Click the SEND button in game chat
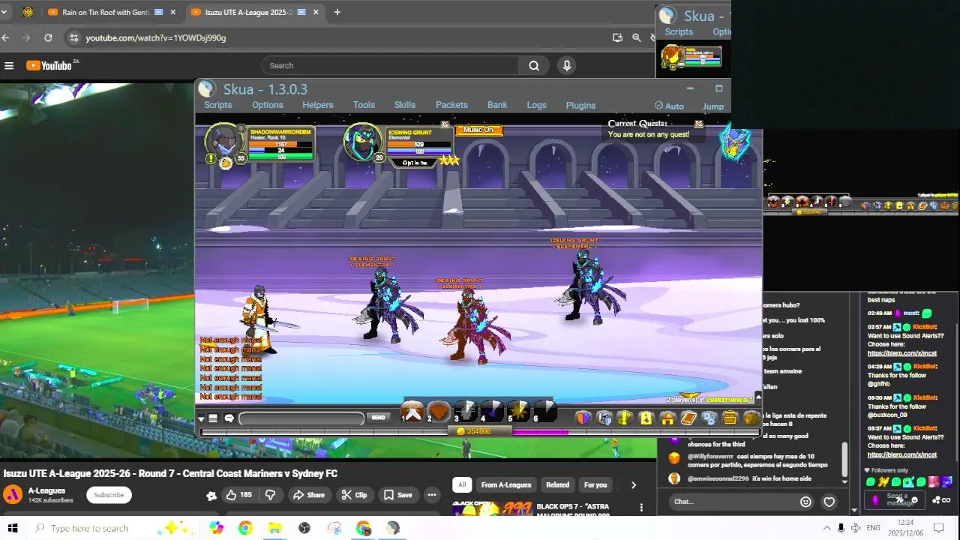 (379, 418)
